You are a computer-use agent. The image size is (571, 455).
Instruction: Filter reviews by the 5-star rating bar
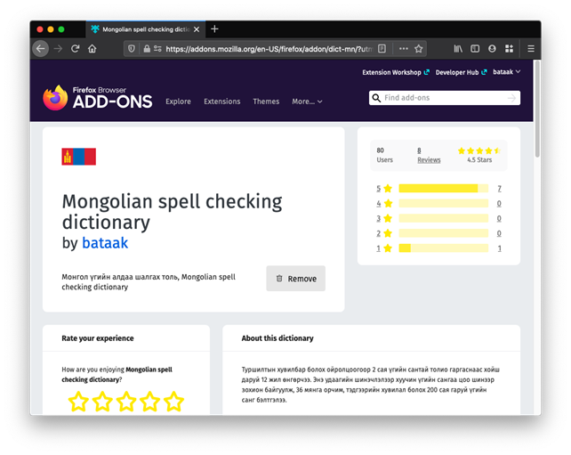442,189
